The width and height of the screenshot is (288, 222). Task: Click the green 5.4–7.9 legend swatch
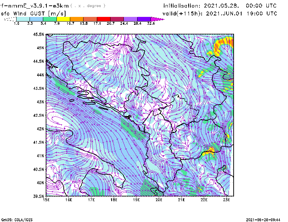(50, 19)
